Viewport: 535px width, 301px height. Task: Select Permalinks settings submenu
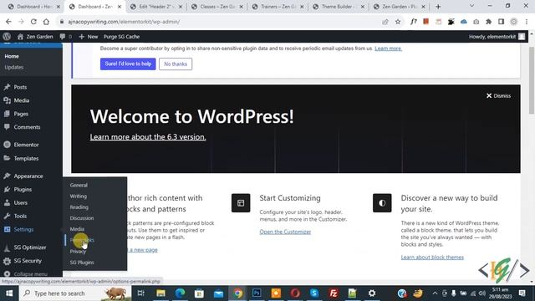(x=82, y=240)
